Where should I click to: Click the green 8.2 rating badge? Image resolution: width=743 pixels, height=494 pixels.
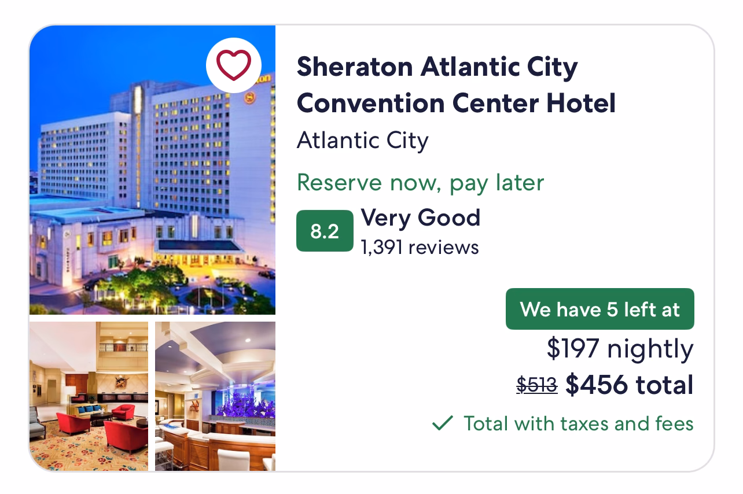[325, 231]
